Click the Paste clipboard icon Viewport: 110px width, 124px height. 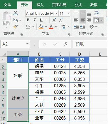(6, 16)
